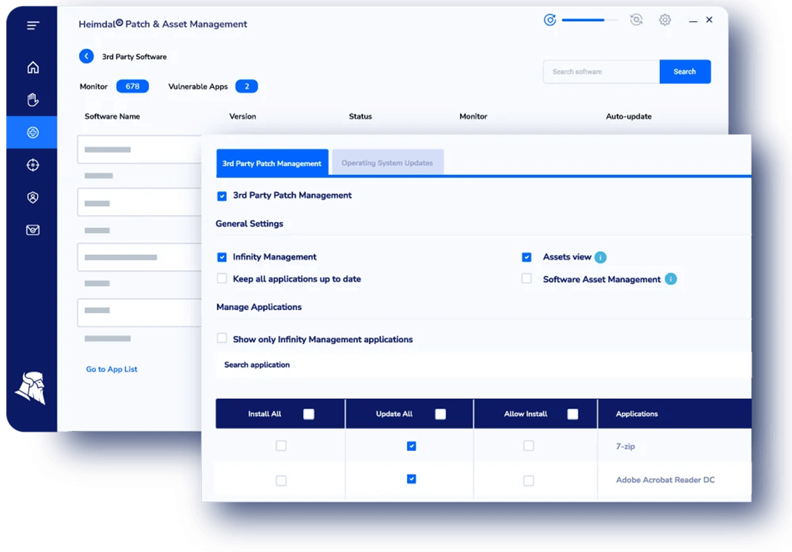Click Search button for software lookup

(684, 72)
